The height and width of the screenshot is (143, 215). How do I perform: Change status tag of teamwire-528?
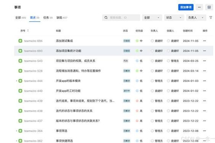127,71
